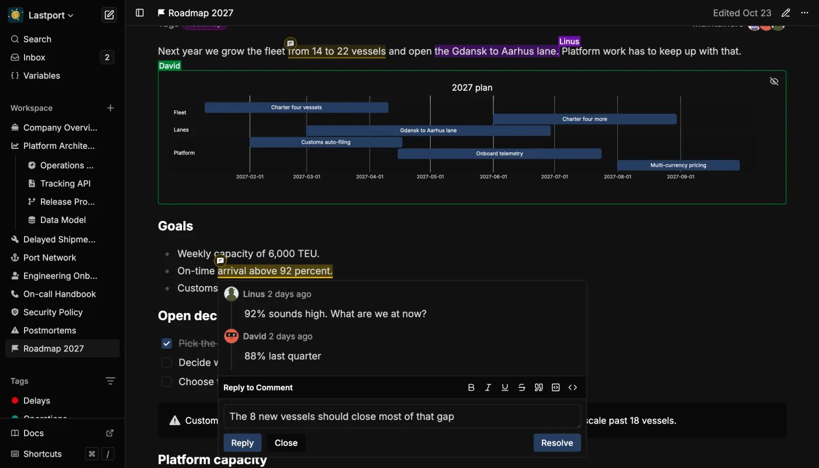Screen dimensions: 819x468
Task: Open Tracking API subpage
Action: [x=71, y=184]
